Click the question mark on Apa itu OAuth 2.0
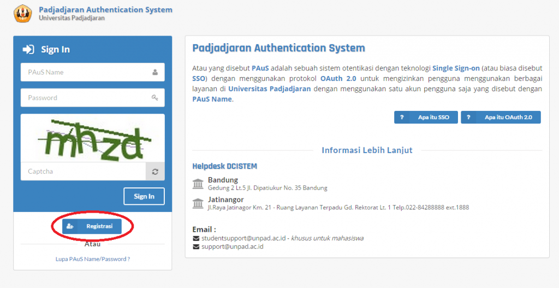The image size is (559, 288). (468, 117)
